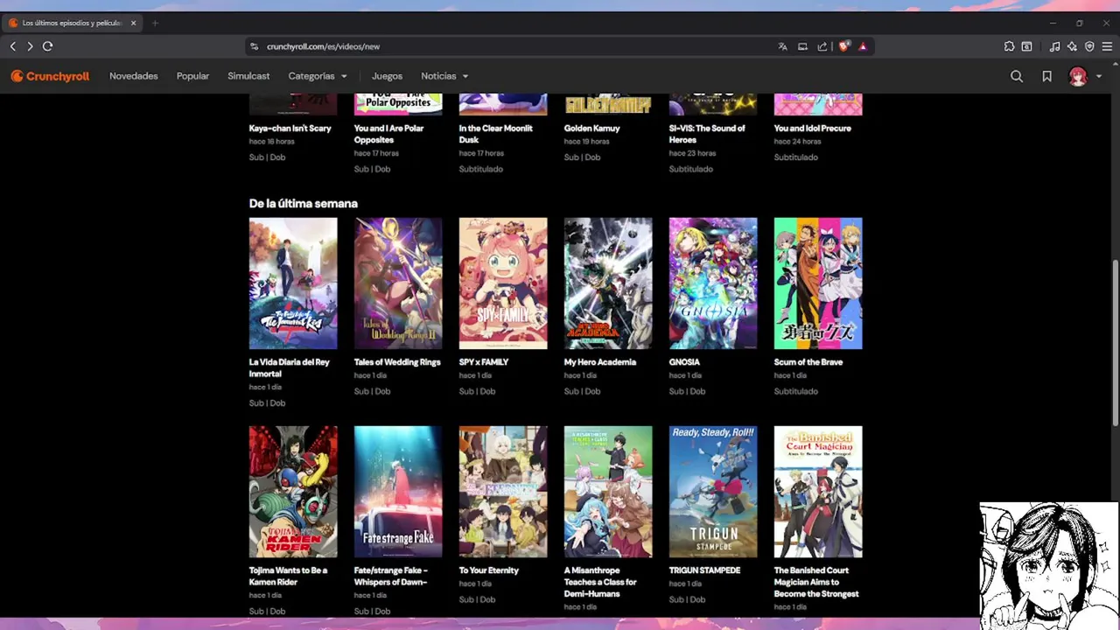Click the Polar Opposites cropped poster thumbnail
The width and height of the screenshot is (1120, 630).
[398, 104]
